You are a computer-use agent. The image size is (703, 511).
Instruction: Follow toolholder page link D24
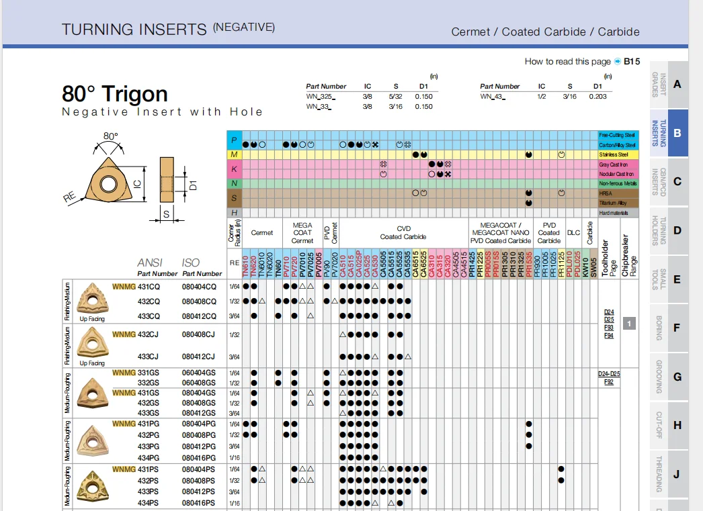(609, 312)
